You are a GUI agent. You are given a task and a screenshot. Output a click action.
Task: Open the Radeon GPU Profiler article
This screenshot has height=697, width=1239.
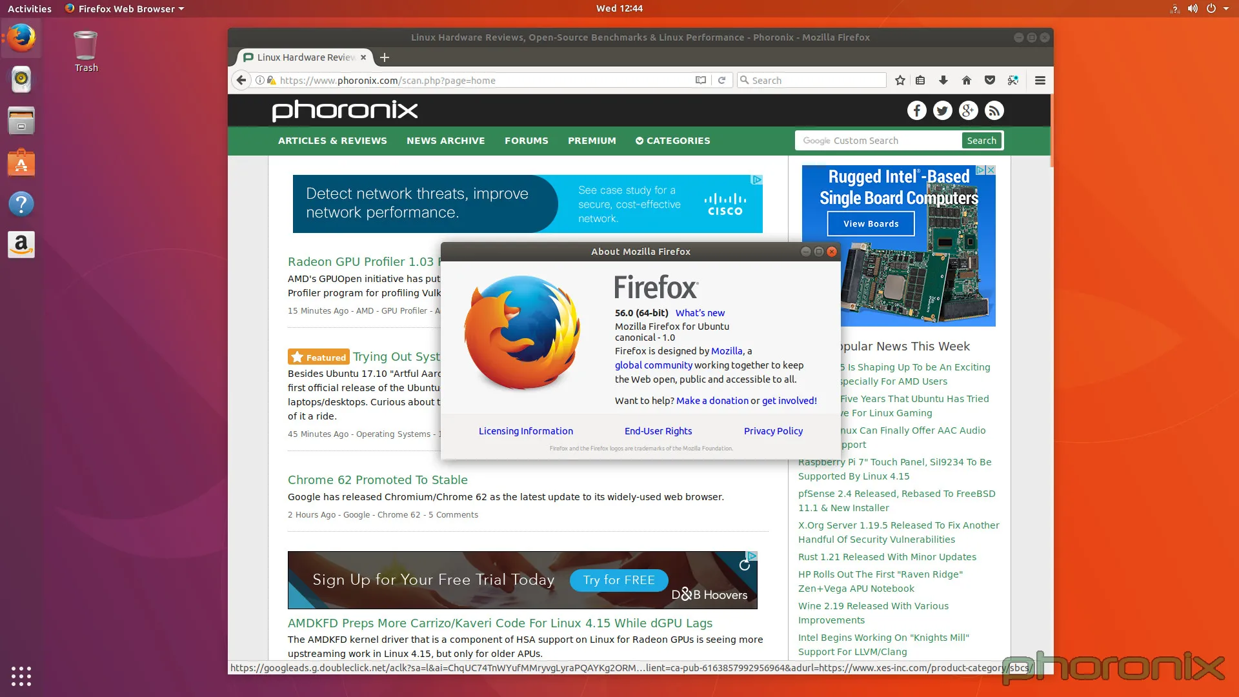pos(364,262)
